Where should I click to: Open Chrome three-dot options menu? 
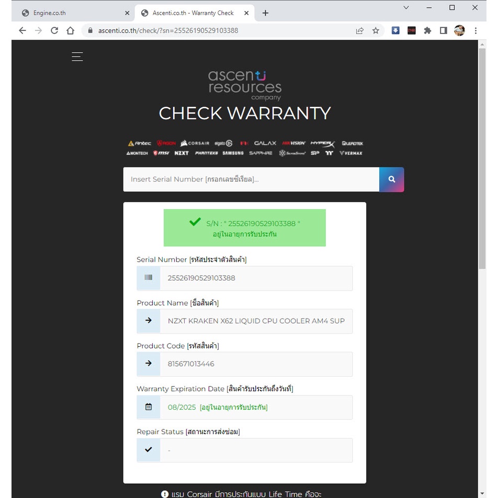coord(476,31)
